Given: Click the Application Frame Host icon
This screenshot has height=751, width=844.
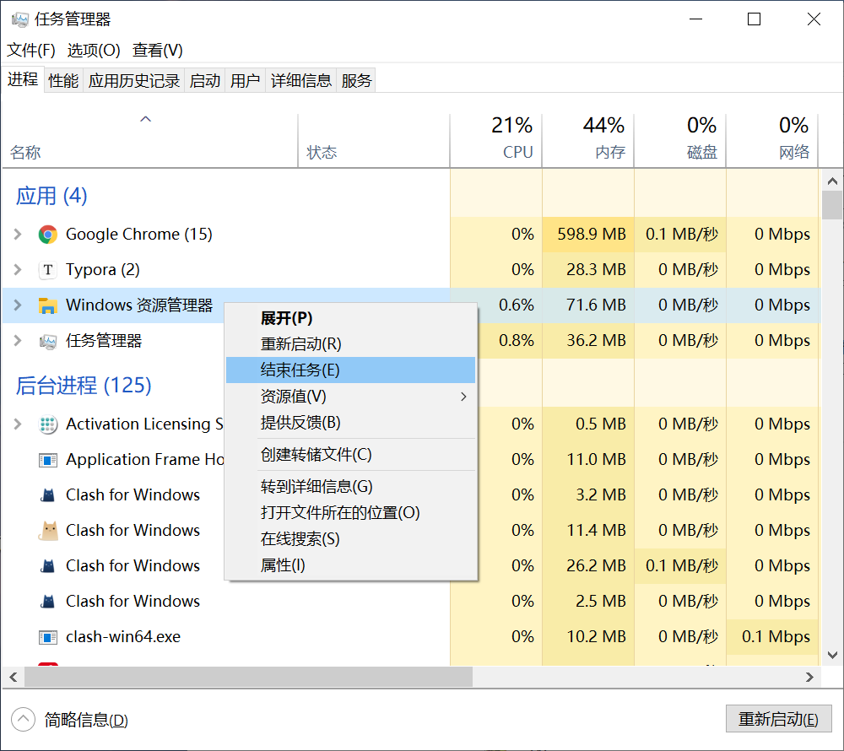Looking at the screenshot, I should tap(48, 460).
